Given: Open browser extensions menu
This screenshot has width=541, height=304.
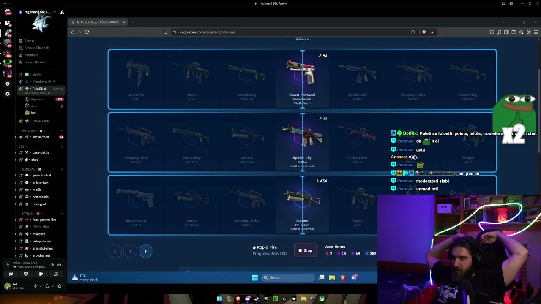Looking at the screenshot, I should pos(492,32).
